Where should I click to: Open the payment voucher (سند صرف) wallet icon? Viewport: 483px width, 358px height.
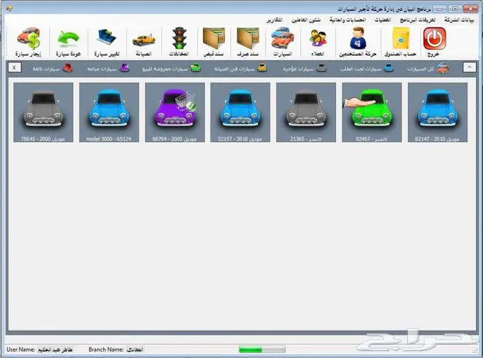[248, 40]
